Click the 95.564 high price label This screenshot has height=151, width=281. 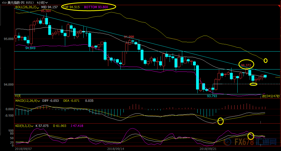click(46, 11)
